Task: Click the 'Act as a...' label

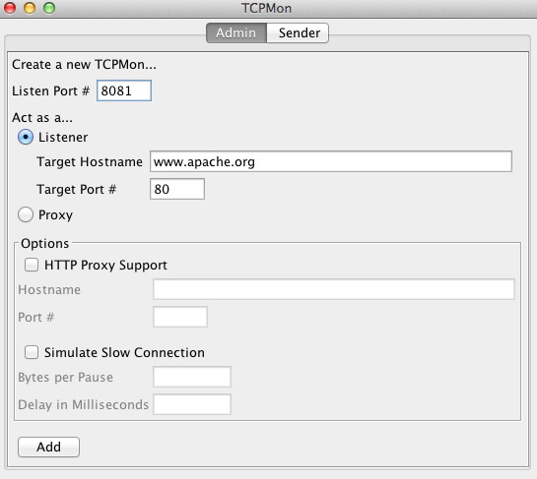Action: point(42,118)
